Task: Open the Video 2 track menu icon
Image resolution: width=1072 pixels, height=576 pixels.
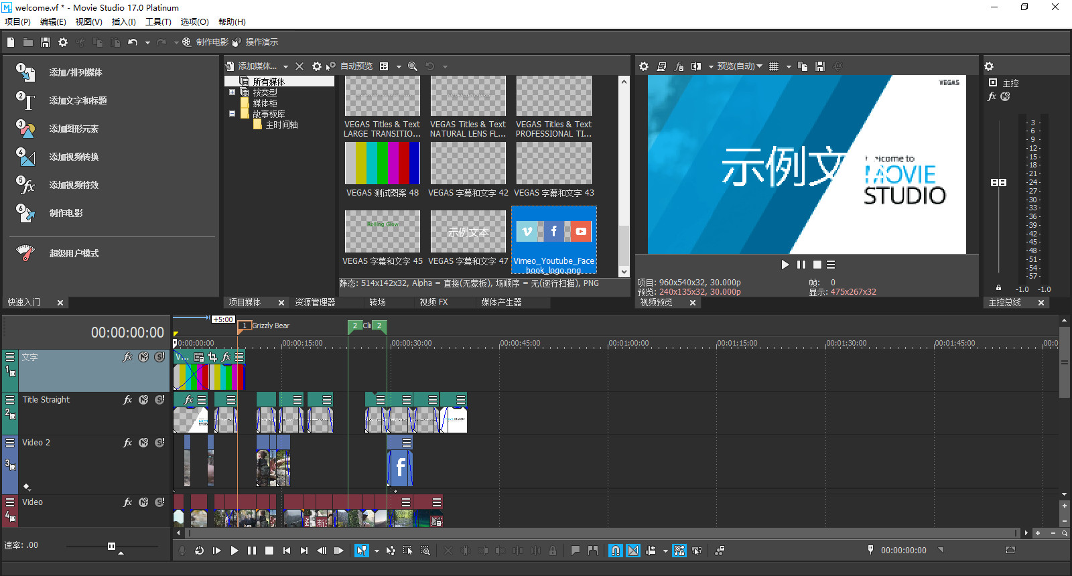Action: [x=10, y=443]
